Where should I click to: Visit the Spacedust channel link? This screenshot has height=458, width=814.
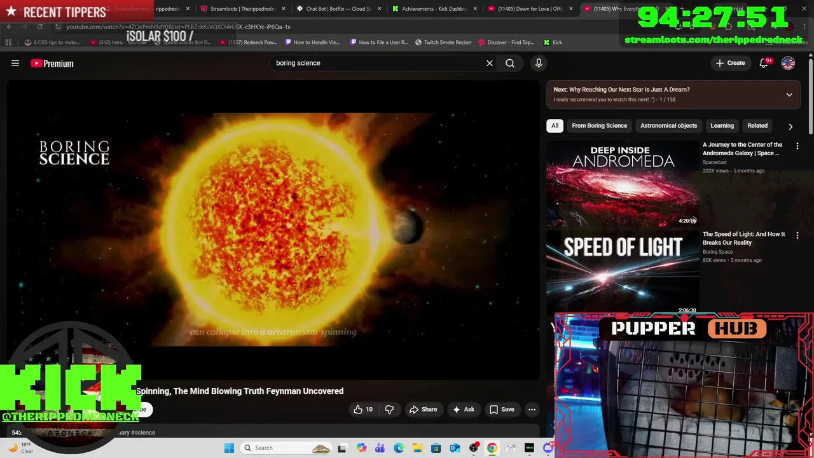pos(714,162)
